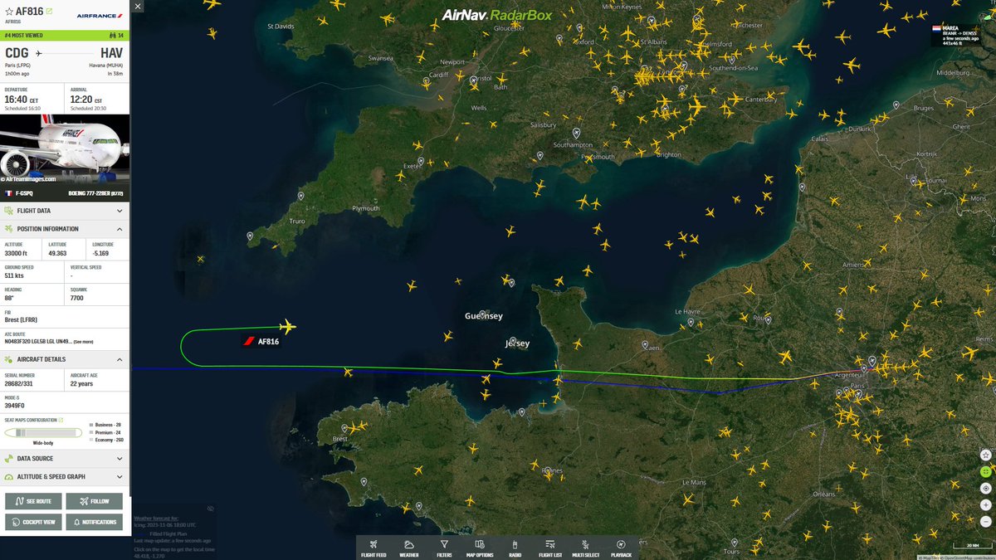Click the HAV arrival airport code

coord(111,52)
